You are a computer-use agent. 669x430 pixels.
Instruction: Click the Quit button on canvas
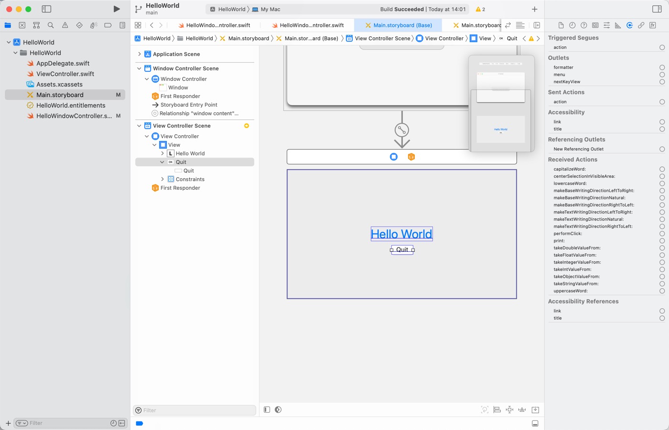point(402,249)
